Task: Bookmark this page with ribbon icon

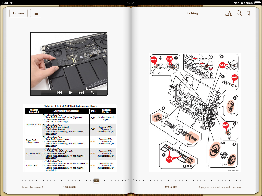Action: [248, 13]
